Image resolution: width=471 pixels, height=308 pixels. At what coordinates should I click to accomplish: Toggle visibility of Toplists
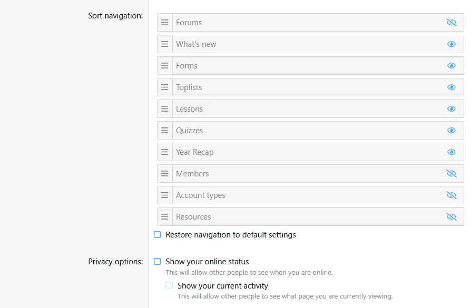[x=451, y=87]
